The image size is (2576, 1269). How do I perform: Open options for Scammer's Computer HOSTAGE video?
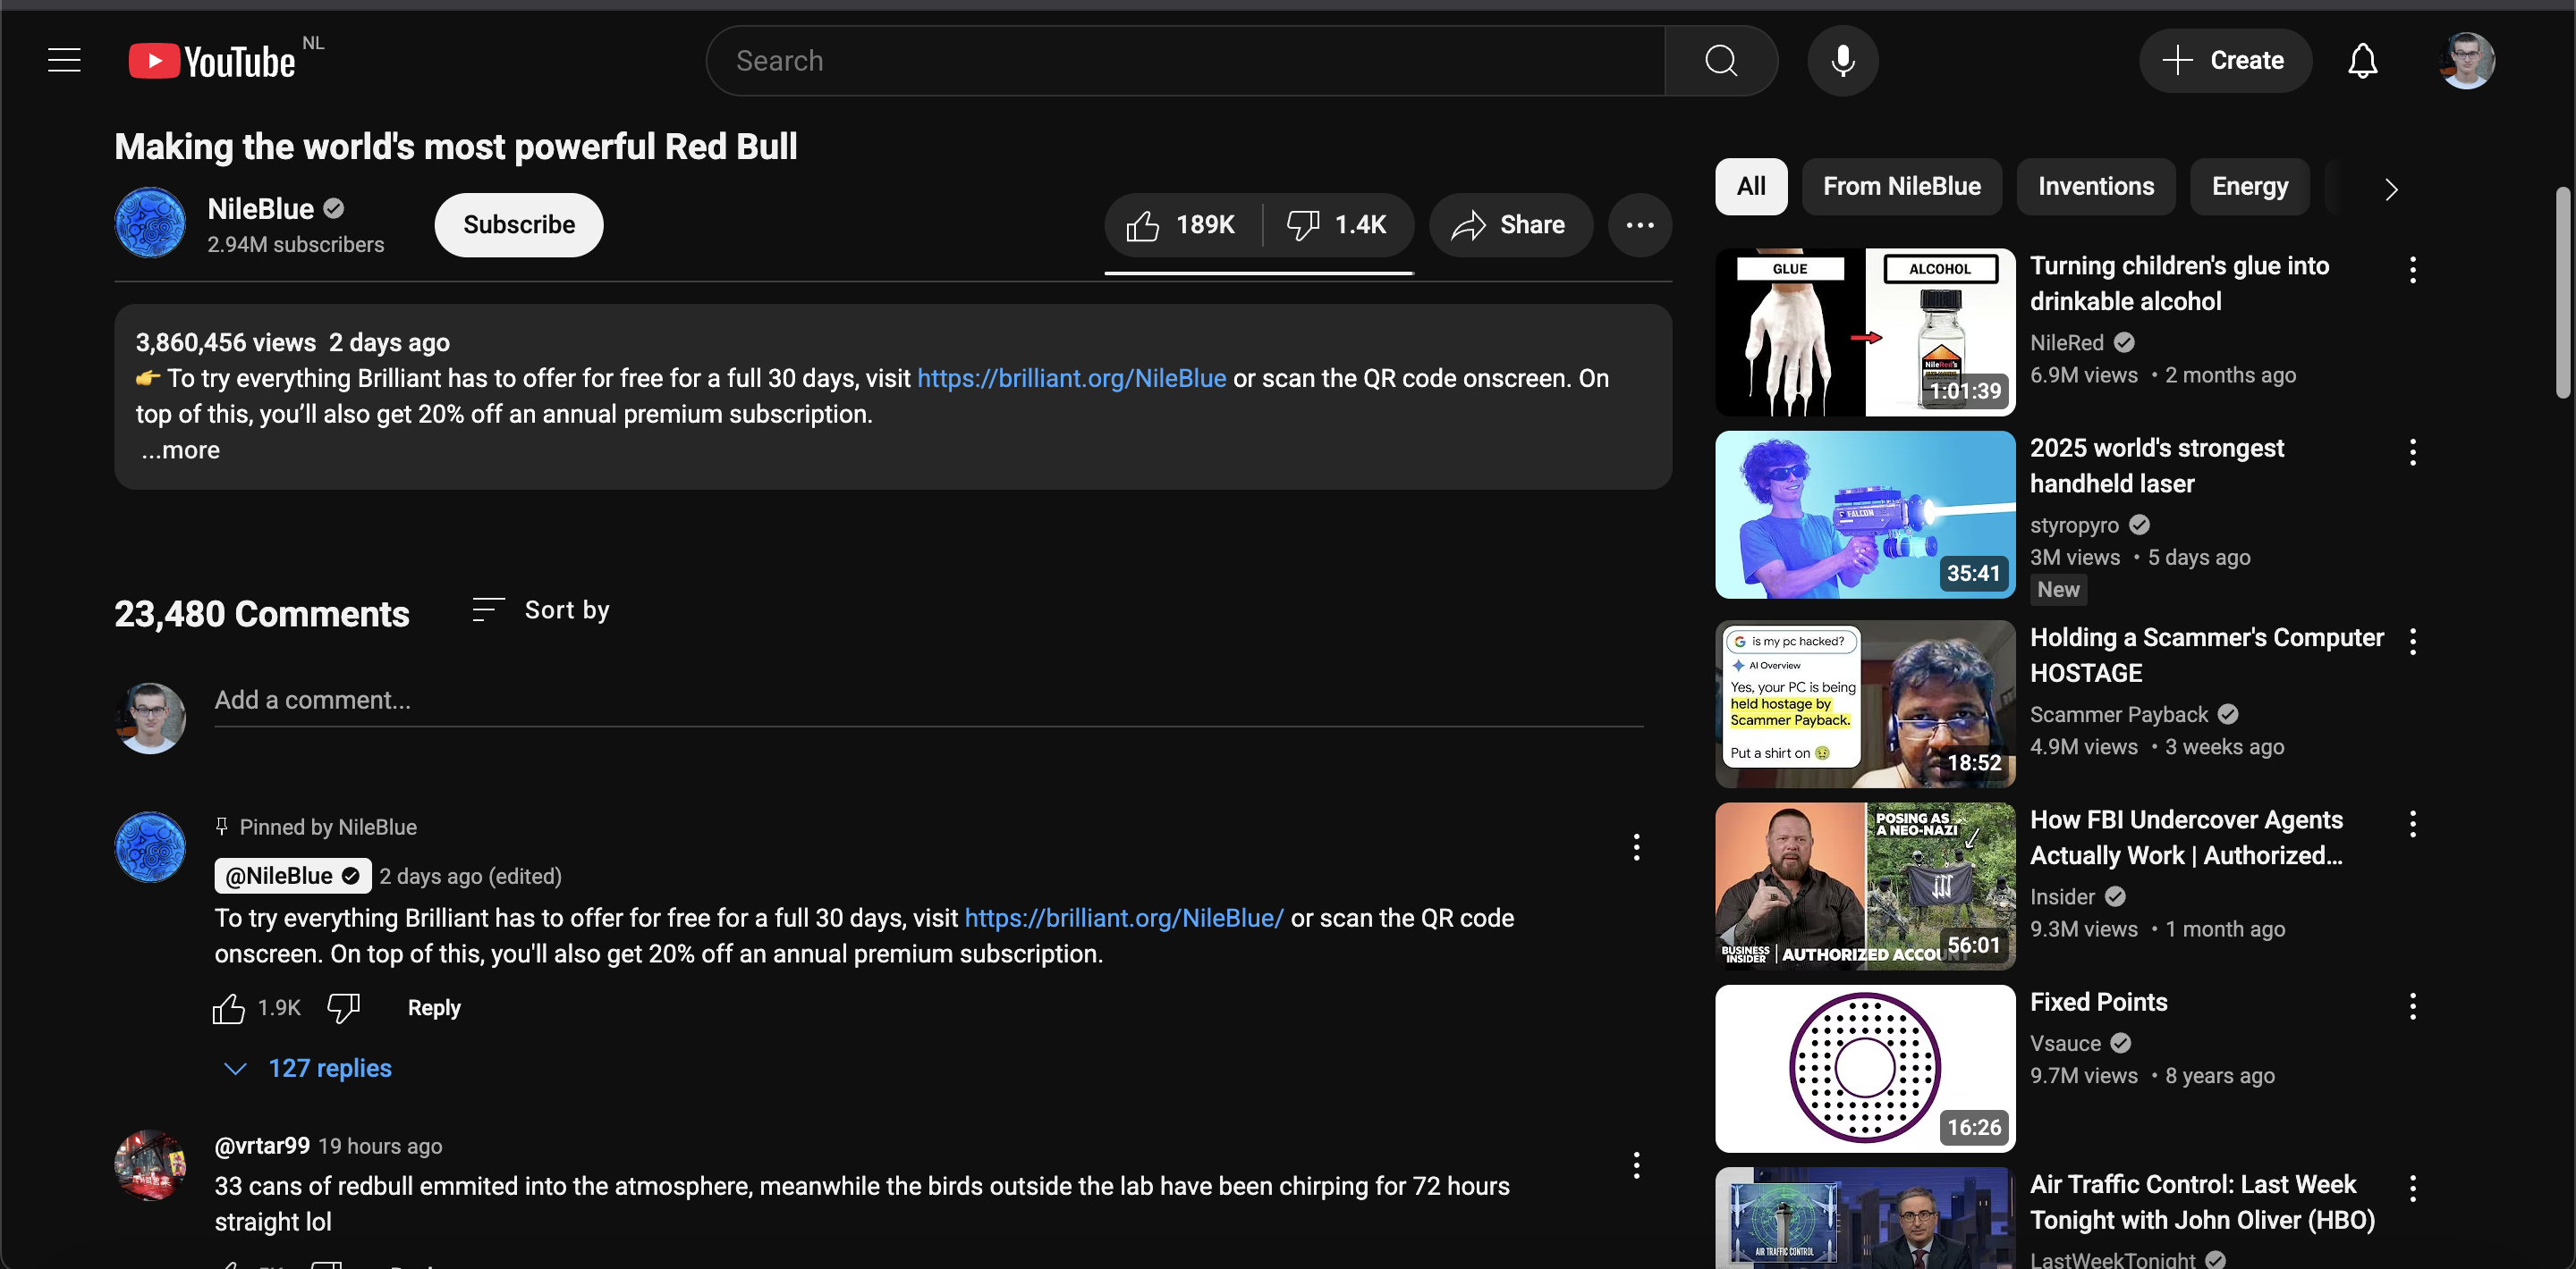(2412, 642)
